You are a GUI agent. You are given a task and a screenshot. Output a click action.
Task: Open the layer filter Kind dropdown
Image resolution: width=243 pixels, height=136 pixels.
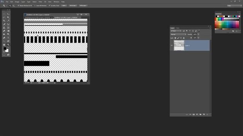coord(176,31)
